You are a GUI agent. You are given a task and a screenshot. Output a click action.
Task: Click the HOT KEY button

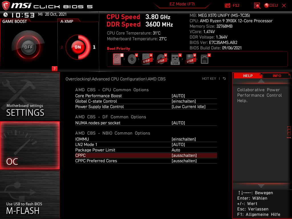209,79
